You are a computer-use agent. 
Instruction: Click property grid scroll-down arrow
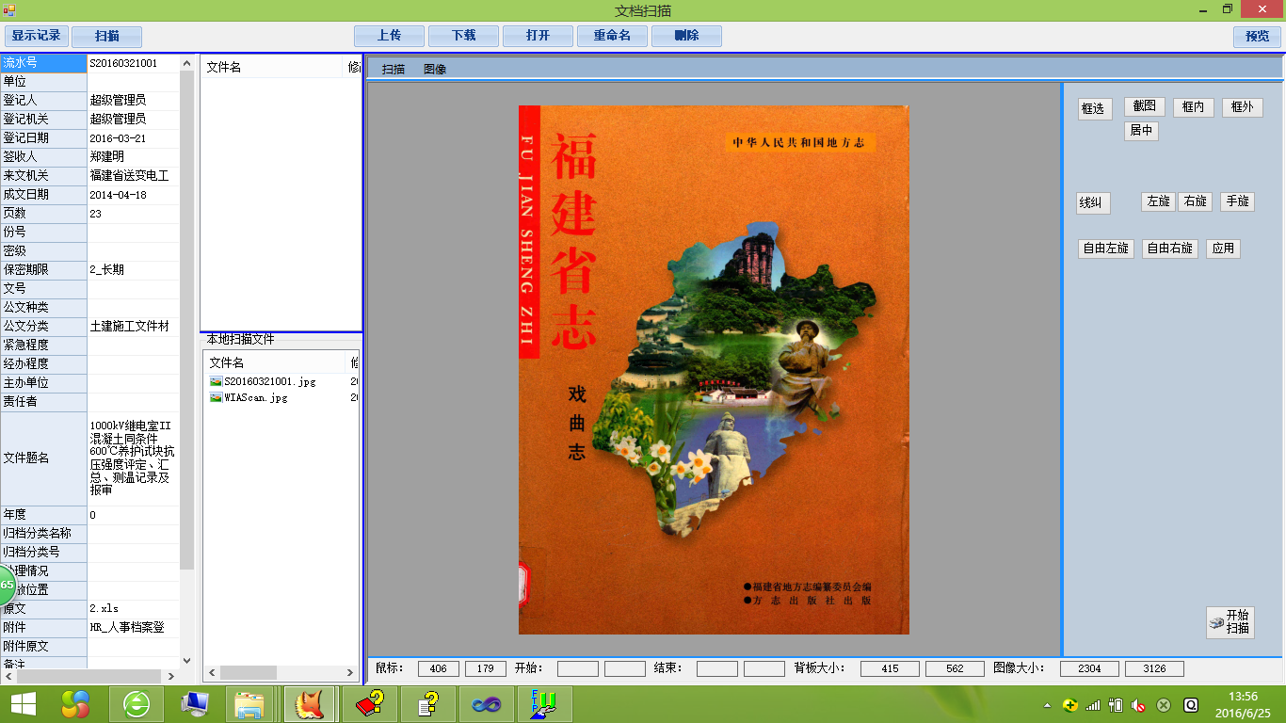click(x=186, y=661)
